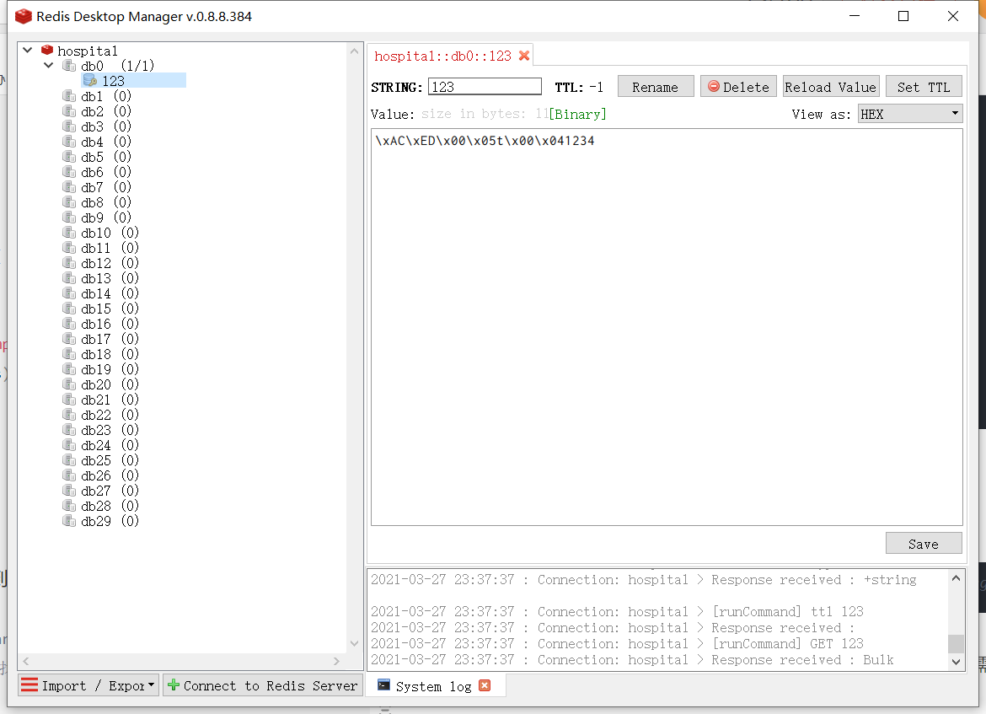Viewport: 986px width, 714px height.
Task: Click the key name input field
Action: pos(485,87)
